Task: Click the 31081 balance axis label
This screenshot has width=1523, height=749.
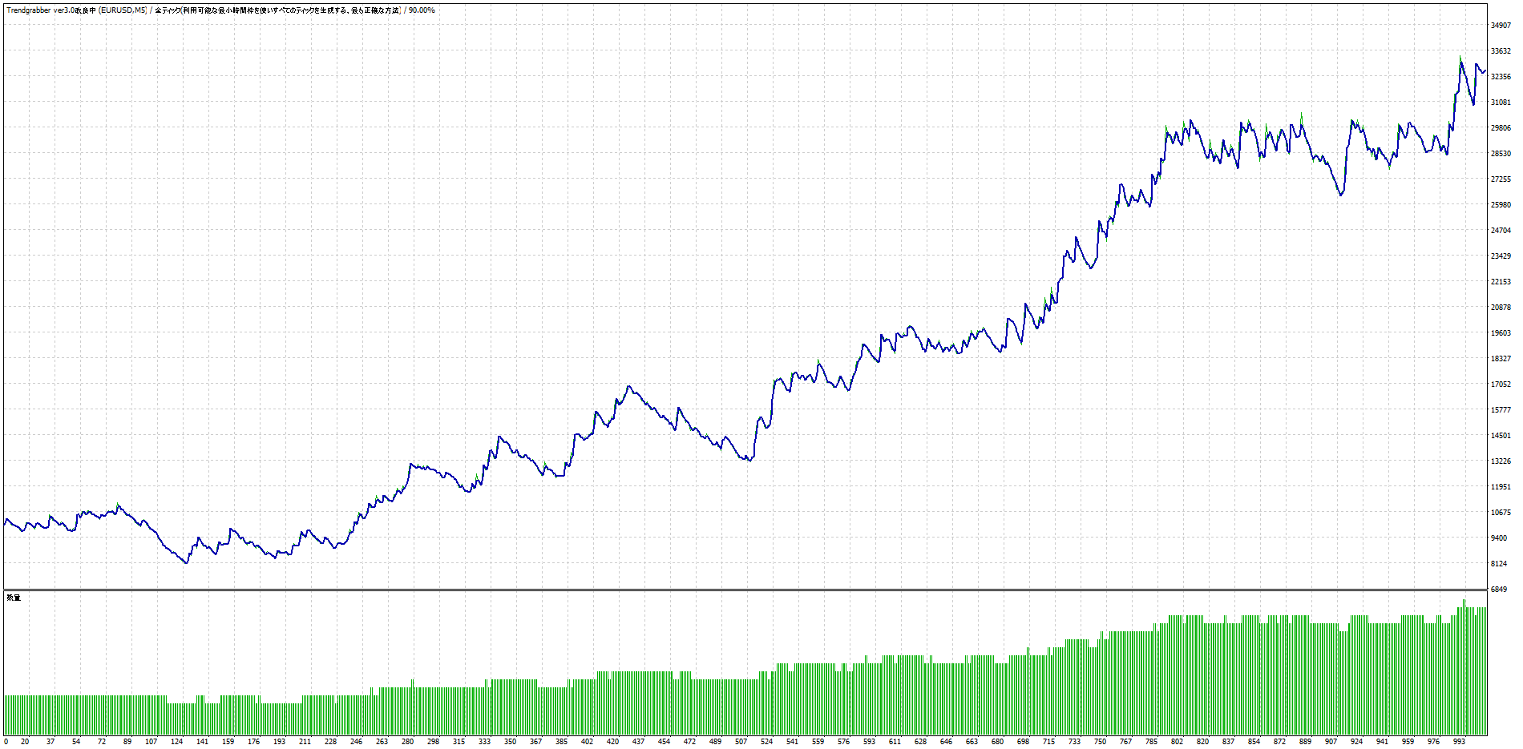Action: coord(1501,103)
